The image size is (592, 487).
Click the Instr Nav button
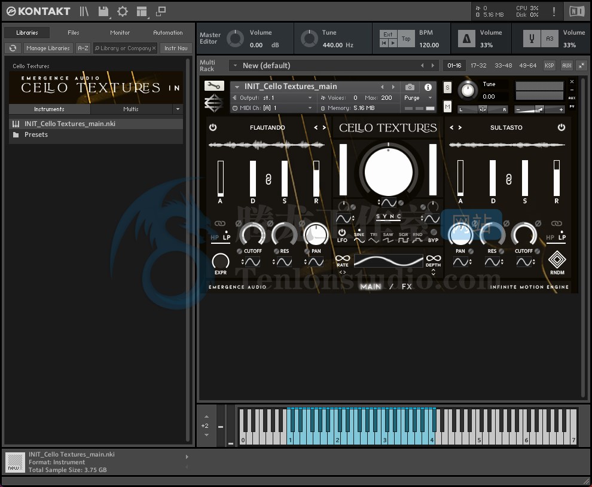[x=176, y=48]
